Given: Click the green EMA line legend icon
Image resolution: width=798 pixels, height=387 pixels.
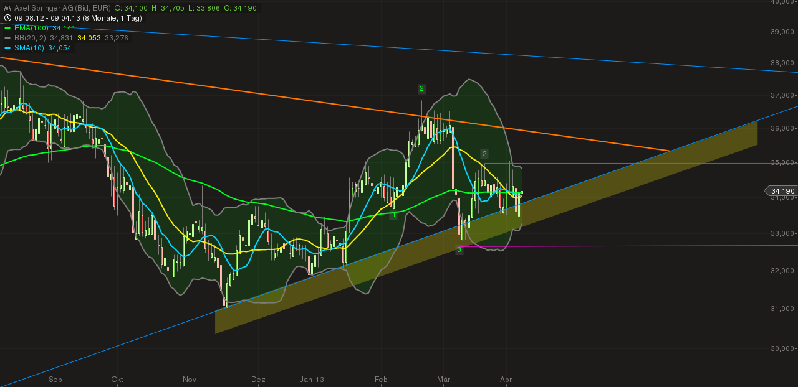Looking at the screenshot, I should 7,27.
